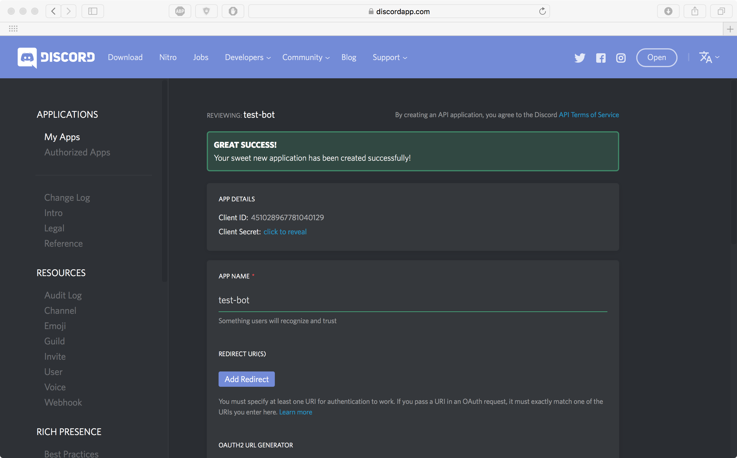This screenshot has width=737, height=458.
Task: Click the App Name input field
Action: pyautogui.click(x=412, y=300)
